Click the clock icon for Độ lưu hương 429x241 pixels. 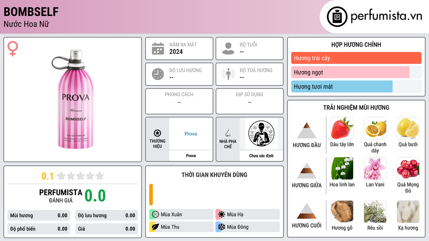[158, 74]
